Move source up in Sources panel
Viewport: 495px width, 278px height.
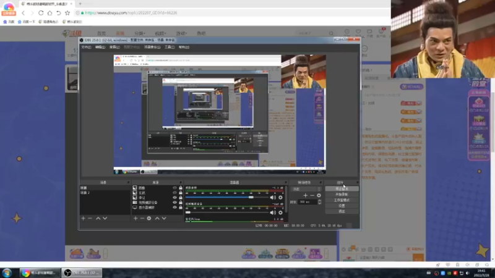point(157,218)
